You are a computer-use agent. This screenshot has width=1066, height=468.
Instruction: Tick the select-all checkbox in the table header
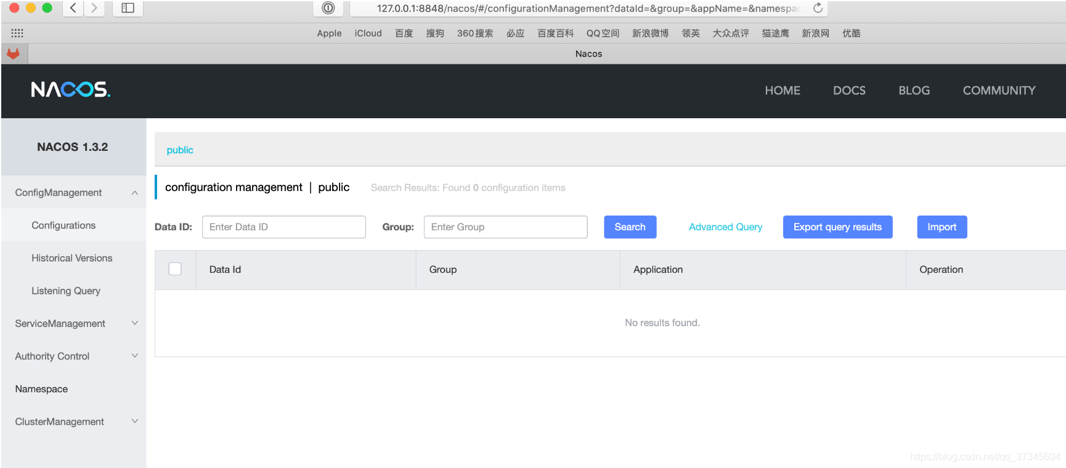click(x=175, y=269)
